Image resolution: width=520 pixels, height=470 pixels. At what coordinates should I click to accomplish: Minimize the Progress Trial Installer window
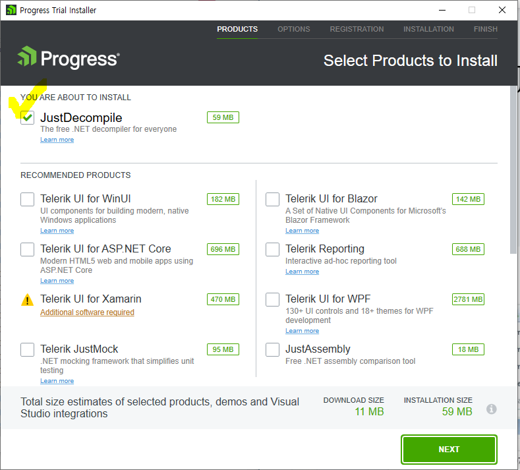point(442,10)
